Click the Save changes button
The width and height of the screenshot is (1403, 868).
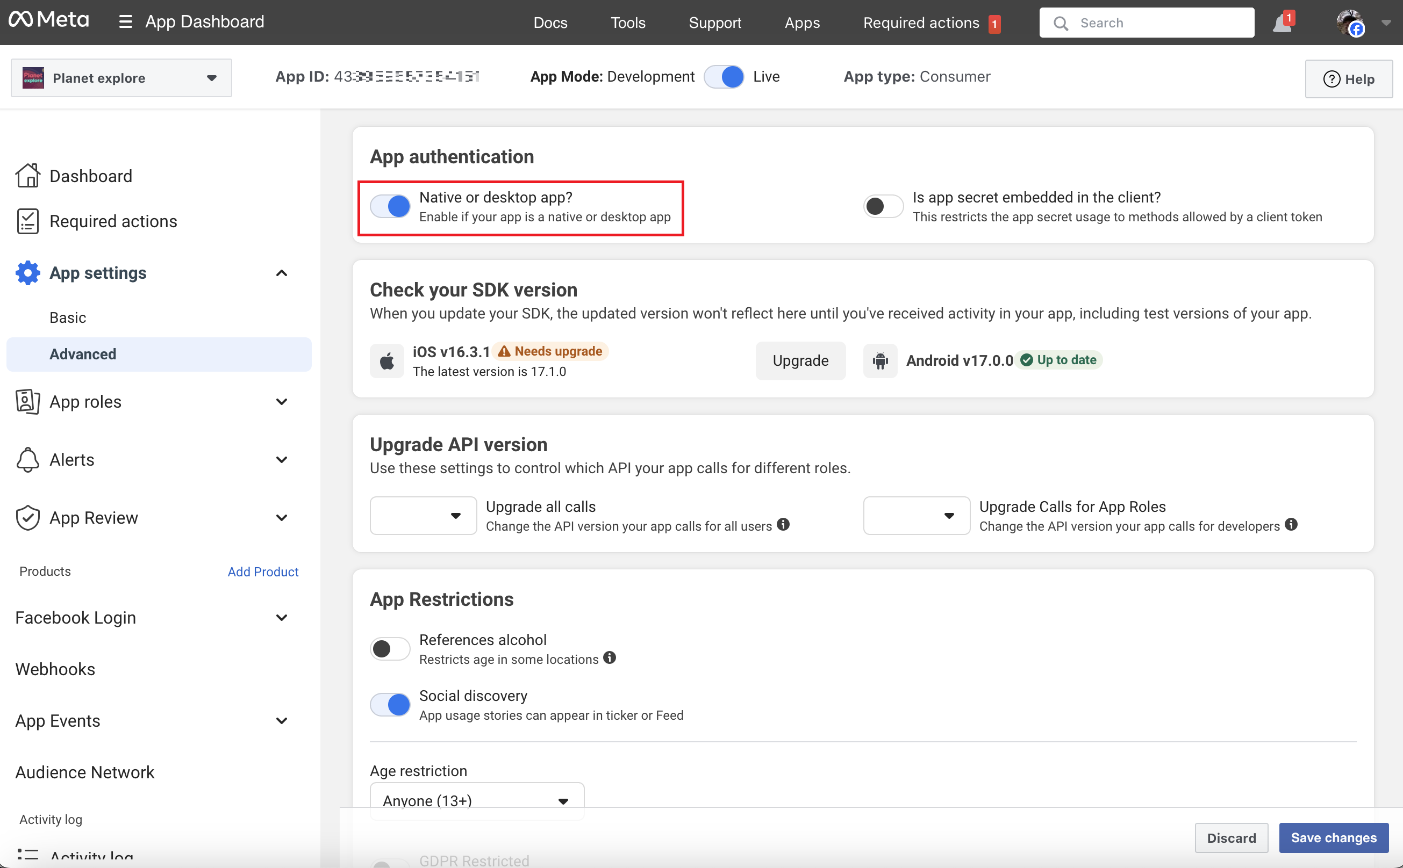[1333, 837]
